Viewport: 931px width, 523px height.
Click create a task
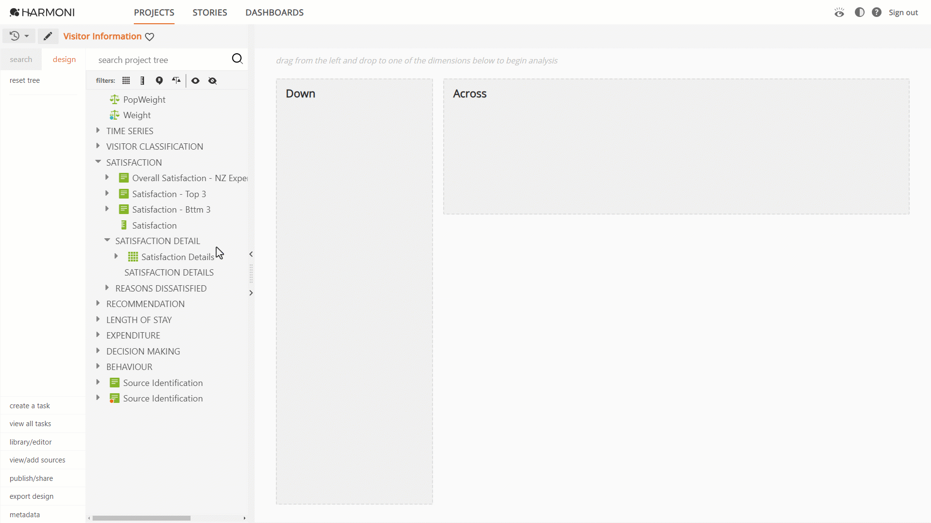coord(30,406)
